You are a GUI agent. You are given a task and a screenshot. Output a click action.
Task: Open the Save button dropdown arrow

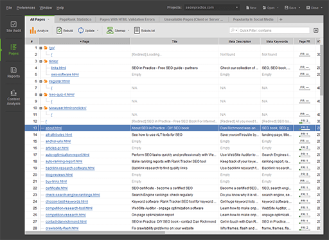click(299, 8)
